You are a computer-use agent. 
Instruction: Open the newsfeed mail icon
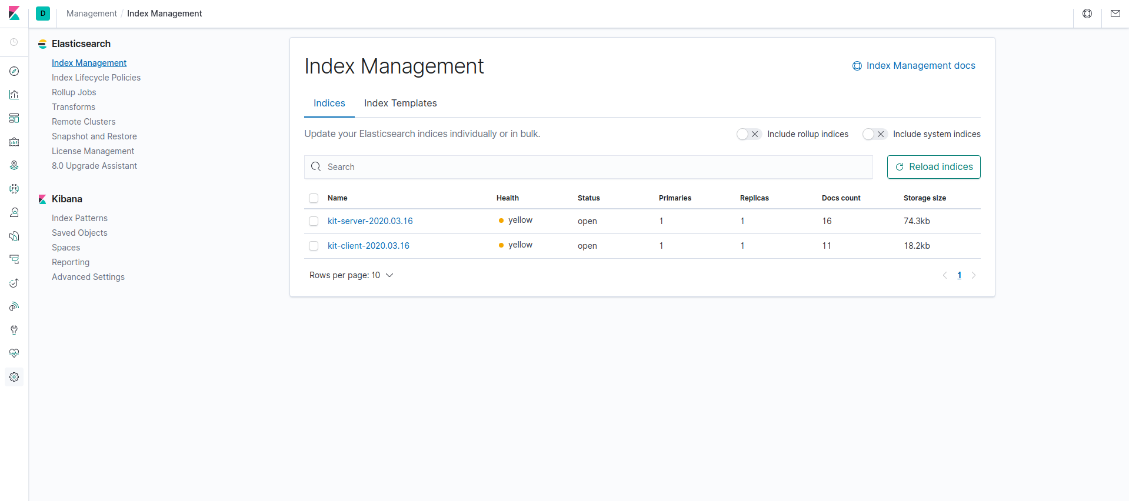click(1115, 14)
